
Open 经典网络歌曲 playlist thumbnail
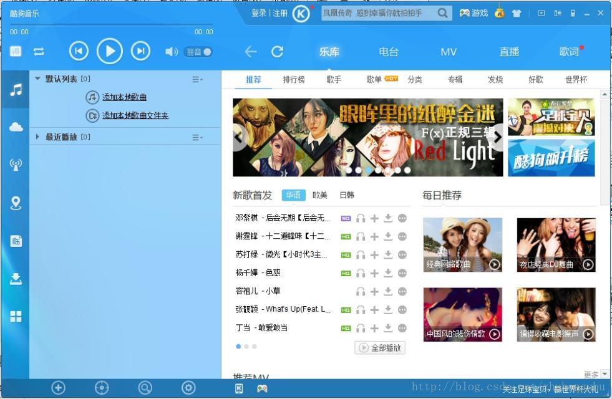click(462, 245)
